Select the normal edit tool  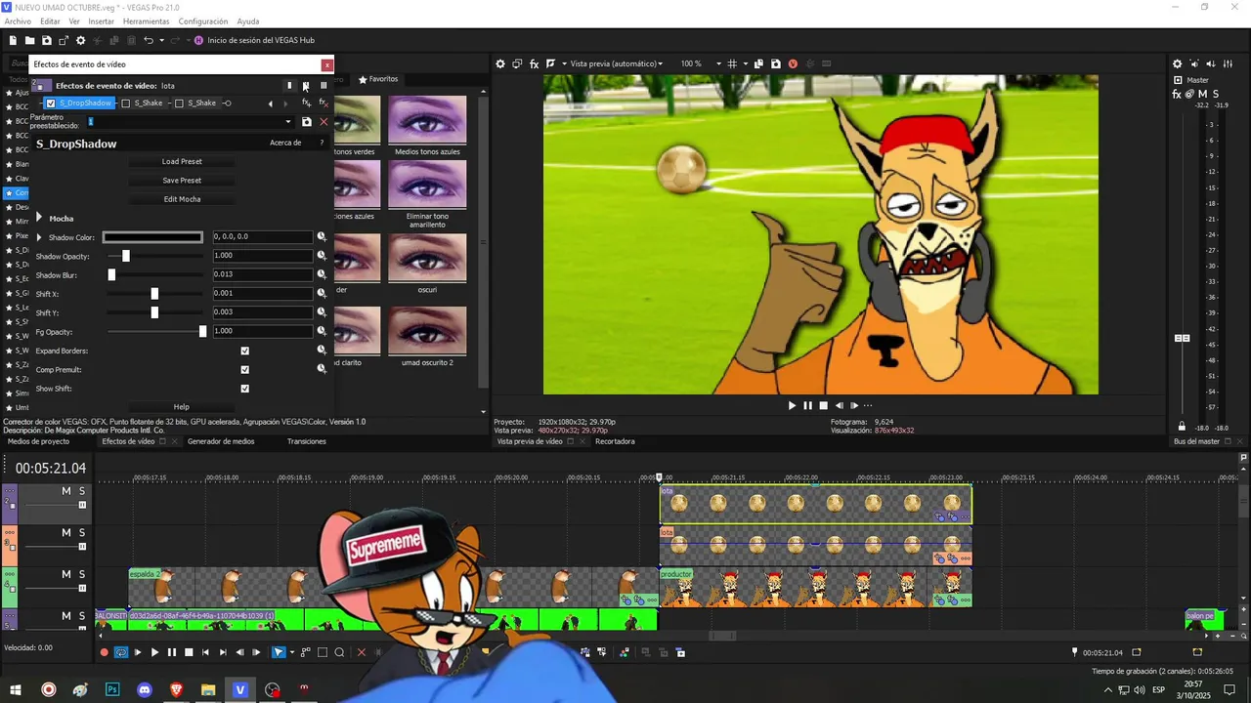tap(279, 652)
